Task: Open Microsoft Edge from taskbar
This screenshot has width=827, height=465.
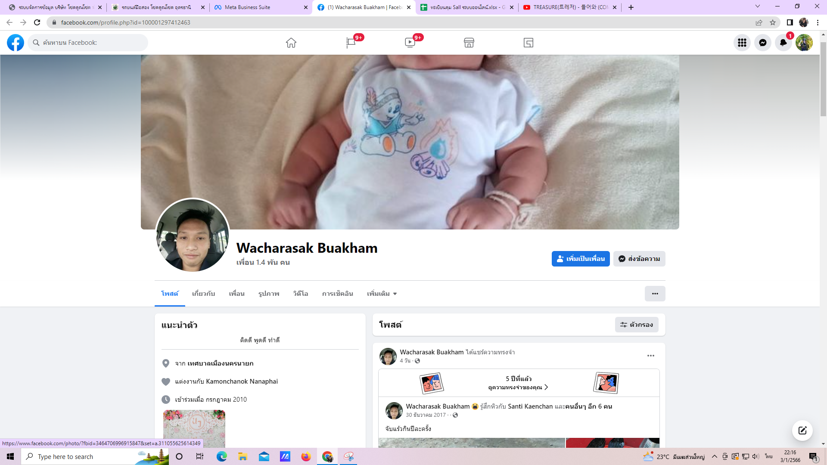Action: tap(221, 456)
